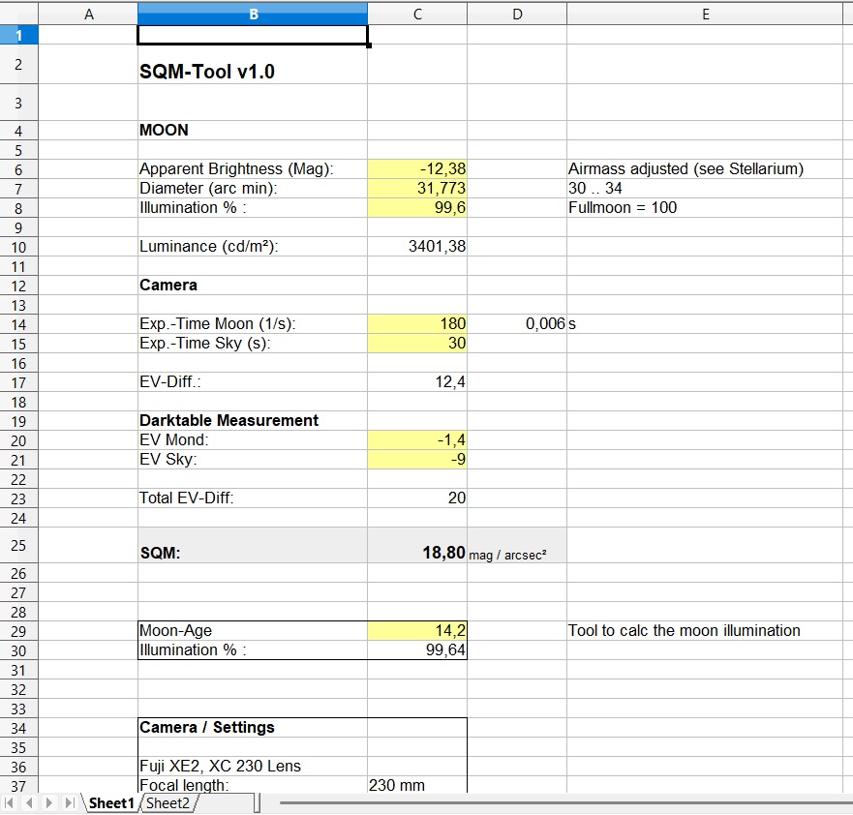853x815 pixels.
Task: Select column E header
Action: coord(705,14)
